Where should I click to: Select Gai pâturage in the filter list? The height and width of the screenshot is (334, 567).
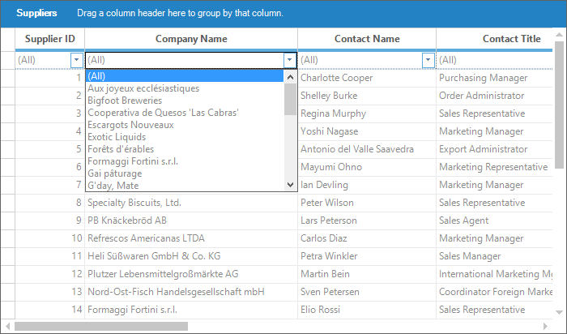coord(185,173)
